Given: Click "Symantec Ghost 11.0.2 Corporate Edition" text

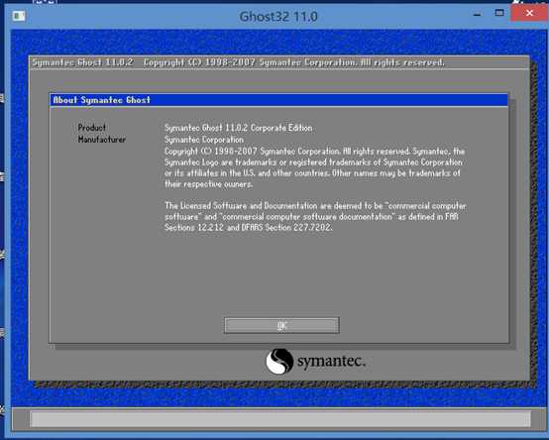Looking at the screenshot, I should coord(238,128).
